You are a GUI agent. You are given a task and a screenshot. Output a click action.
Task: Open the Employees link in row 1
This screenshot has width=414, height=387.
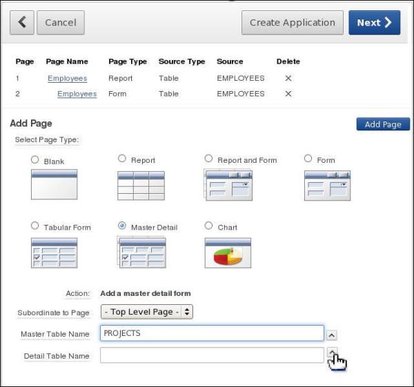tap(68, 79)
